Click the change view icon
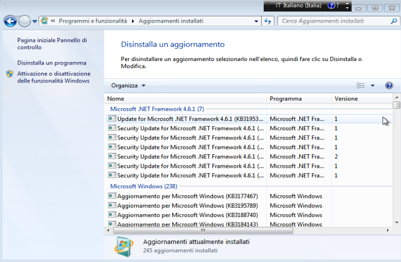This screenshot has width=401, height=262. 360,86
